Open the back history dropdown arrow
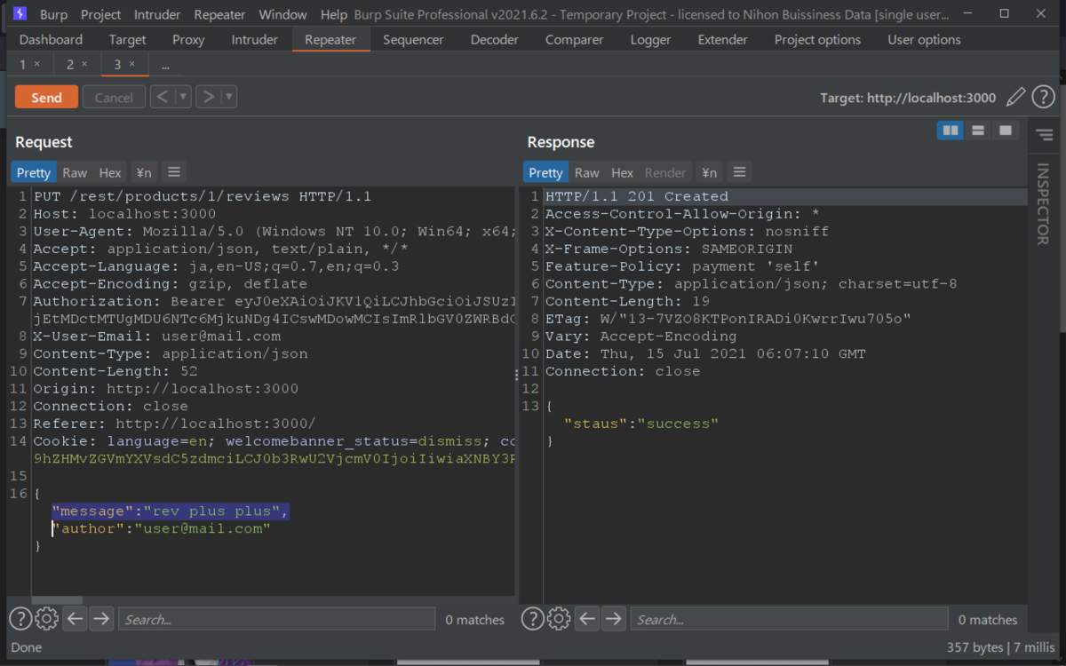Screen dimensions: 1066x666 coord(183,97)
